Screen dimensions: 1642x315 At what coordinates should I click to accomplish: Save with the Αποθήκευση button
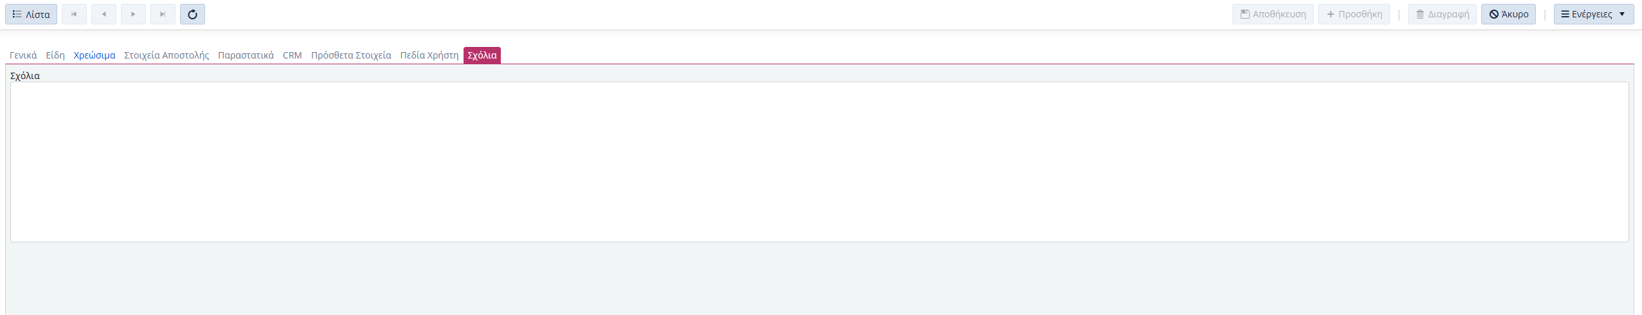[1272, 14]
